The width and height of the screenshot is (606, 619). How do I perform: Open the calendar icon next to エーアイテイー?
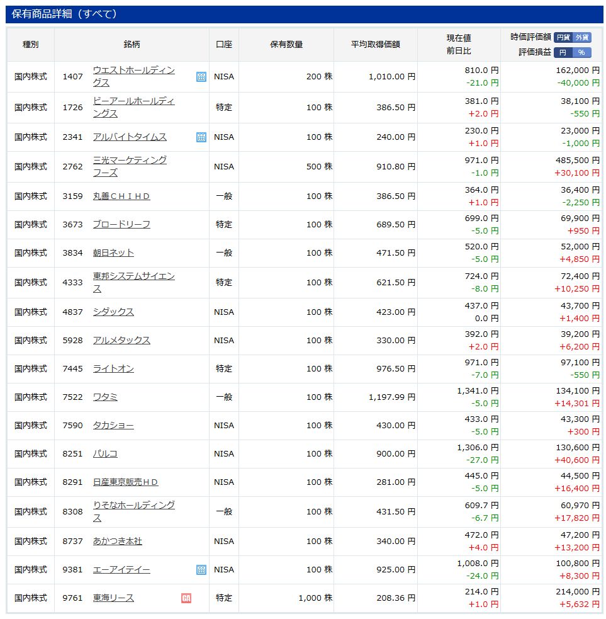point(201,570)
